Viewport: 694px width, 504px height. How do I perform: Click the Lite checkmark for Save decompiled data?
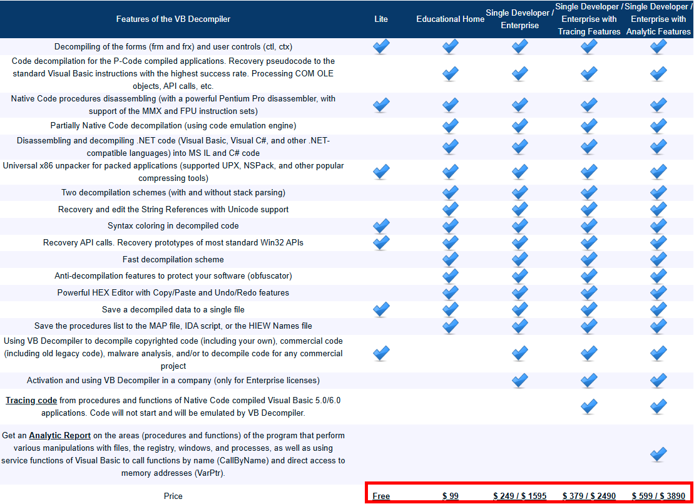[x=381, y=309]
